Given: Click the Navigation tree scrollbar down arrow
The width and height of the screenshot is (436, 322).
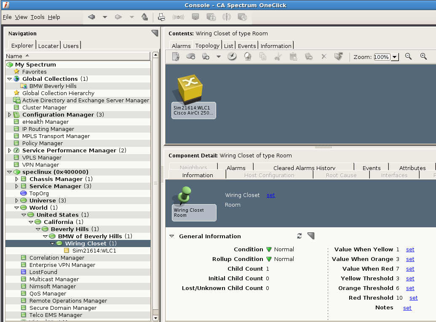Looking at the screenshot, I should 156,318.
